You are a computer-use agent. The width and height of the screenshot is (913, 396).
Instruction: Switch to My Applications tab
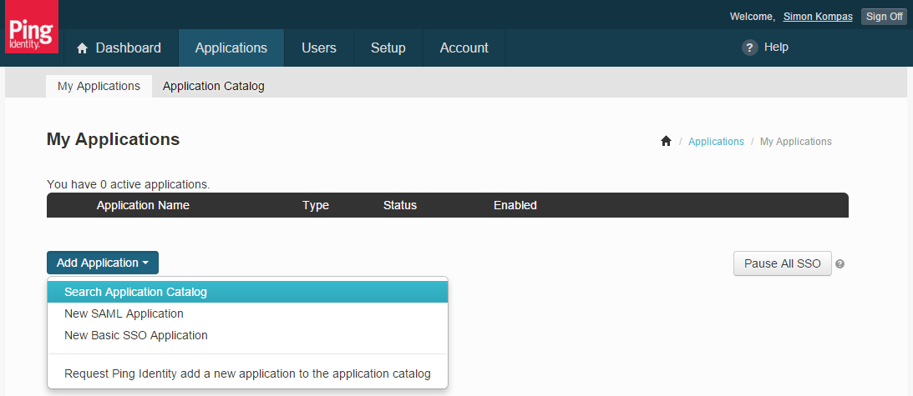(99, 86)
